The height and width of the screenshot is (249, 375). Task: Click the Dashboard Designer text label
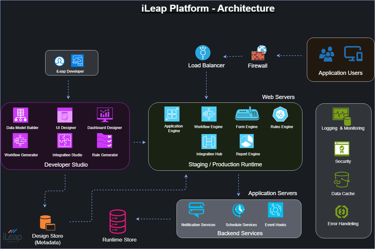(x=105, y=128)
